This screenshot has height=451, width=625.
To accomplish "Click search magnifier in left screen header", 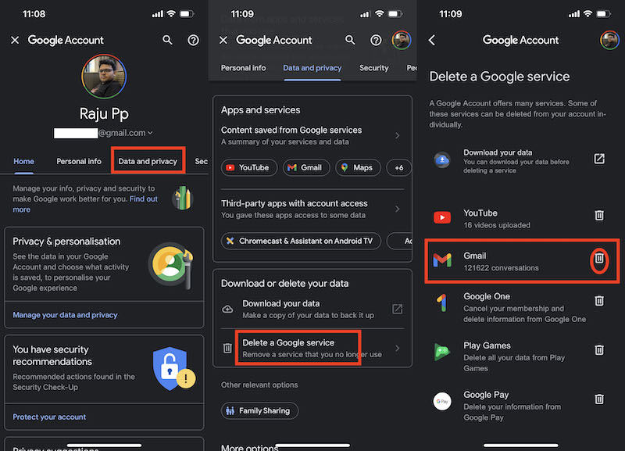I will point(168,40).
